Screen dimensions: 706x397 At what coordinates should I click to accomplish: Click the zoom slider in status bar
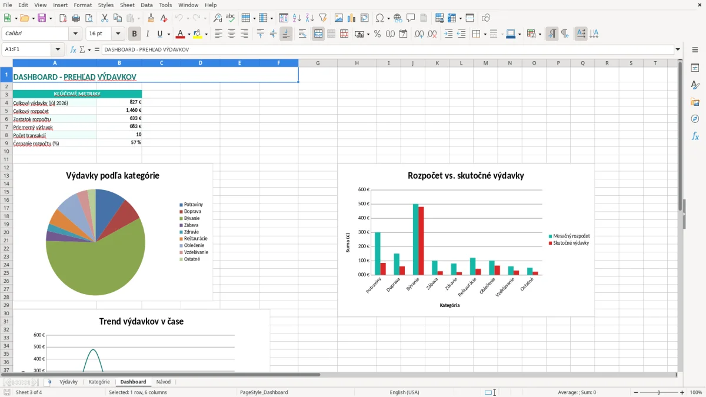659,392
